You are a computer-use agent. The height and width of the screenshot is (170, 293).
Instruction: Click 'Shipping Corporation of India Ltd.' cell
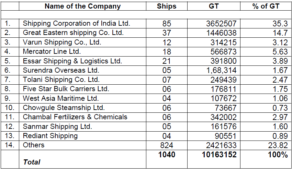tap(77, 24)
